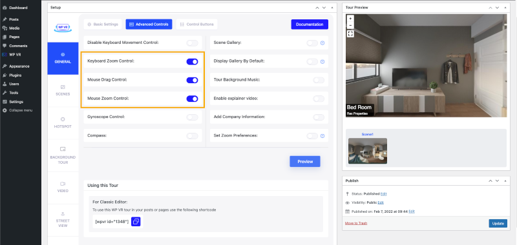Viewport: 517px width, 245px height.
Task: Turn off Mouse Zoom Control
Action: tap(192, 99)
